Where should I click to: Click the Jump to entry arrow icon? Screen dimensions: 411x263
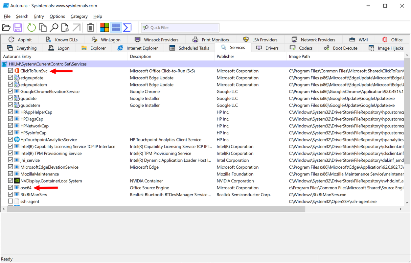(76, 28)
